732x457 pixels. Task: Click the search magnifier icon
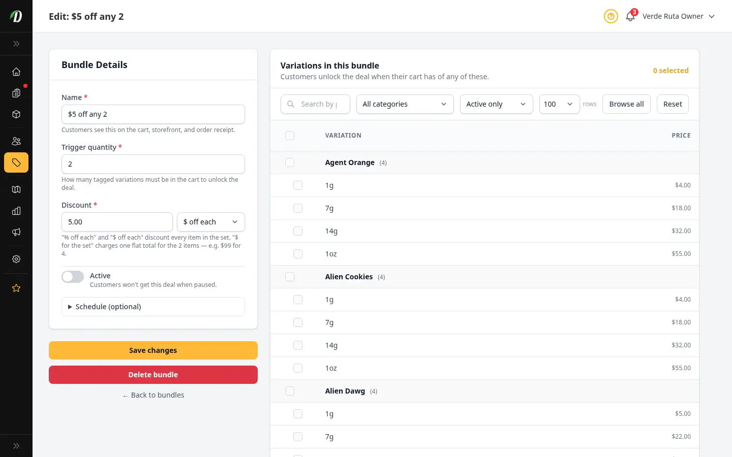(x=291, y=104)
